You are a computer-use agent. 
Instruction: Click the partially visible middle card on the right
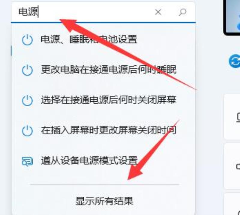coord(232,166)
